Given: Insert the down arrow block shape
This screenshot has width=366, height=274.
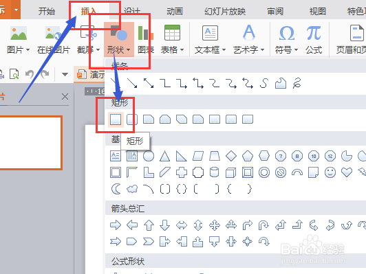Looking at the screenshot, I should coord(165,225).
